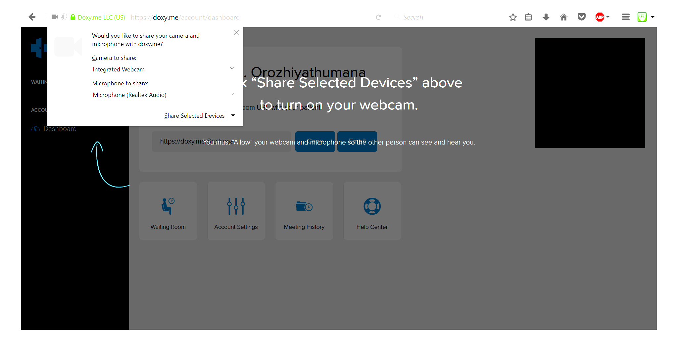Image resolution: width=678 pixels, height=339 pixels.
Task: Click the browser back arrow
Action: (x=32, y=17)
